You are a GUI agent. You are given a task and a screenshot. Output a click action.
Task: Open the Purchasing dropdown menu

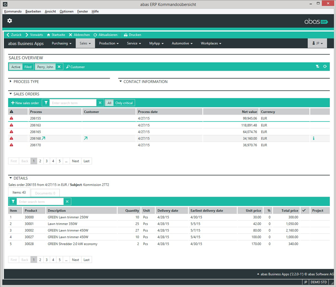point(62,43)
